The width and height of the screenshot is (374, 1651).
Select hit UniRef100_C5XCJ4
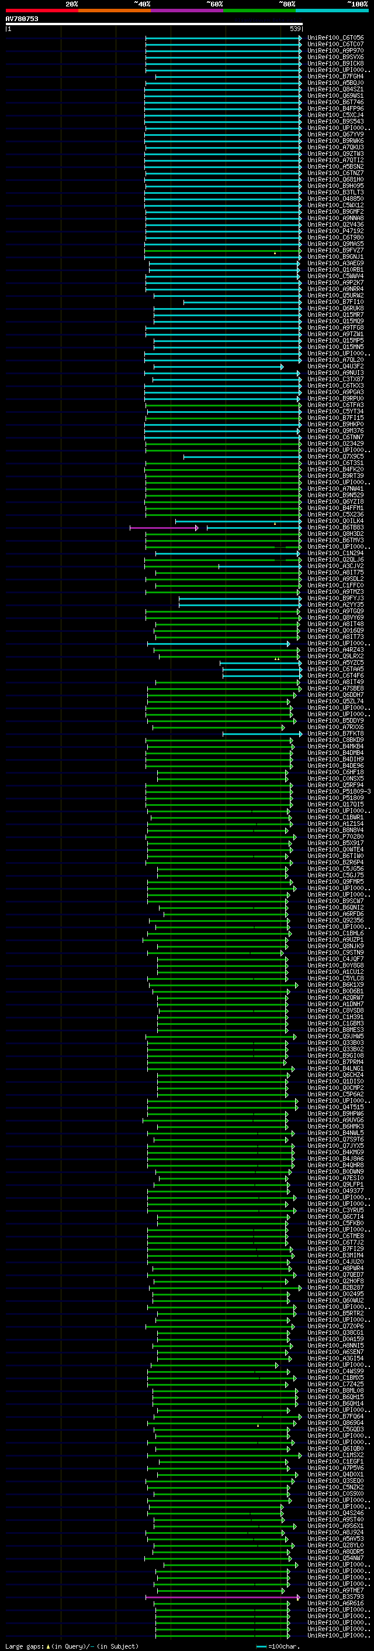335,115
